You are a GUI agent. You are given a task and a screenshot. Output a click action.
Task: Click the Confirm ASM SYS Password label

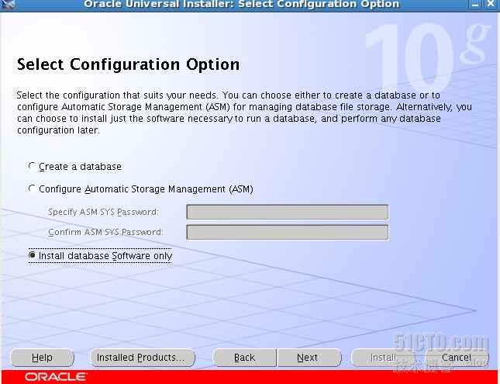(x=105, y=232)
